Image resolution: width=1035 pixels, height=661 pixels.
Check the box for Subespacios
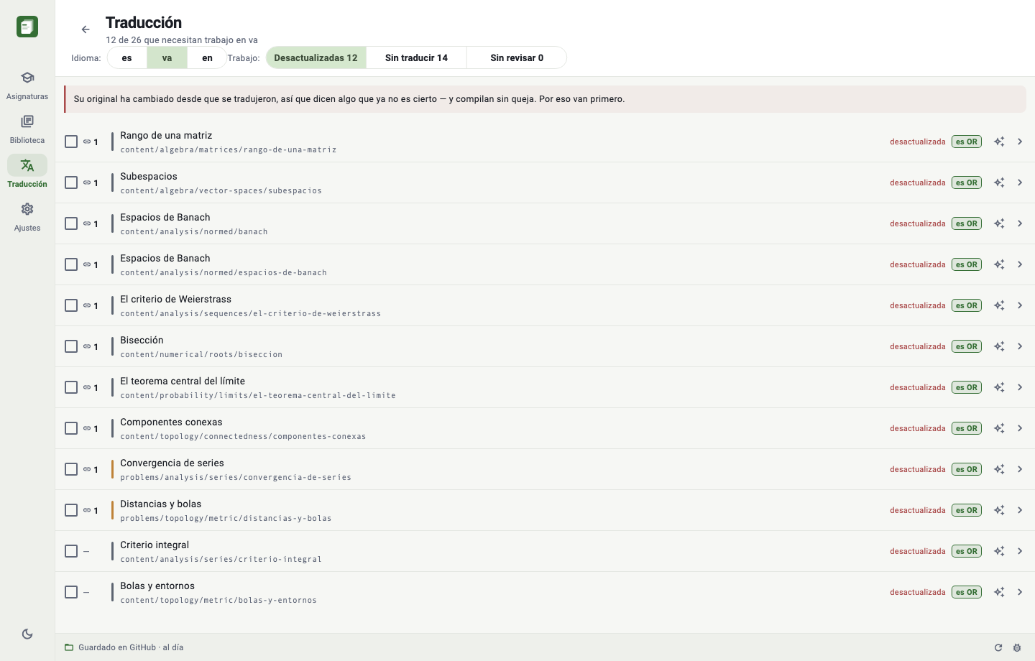(x=71, y=182)
